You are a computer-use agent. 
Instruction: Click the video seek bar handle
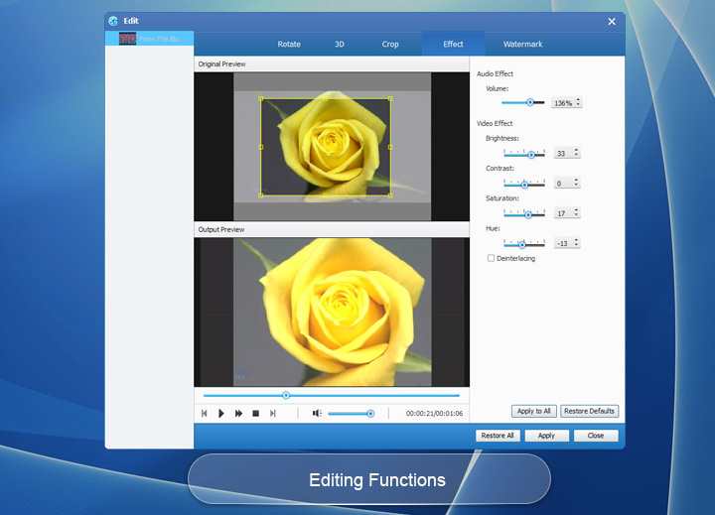(x=286, y=396)
